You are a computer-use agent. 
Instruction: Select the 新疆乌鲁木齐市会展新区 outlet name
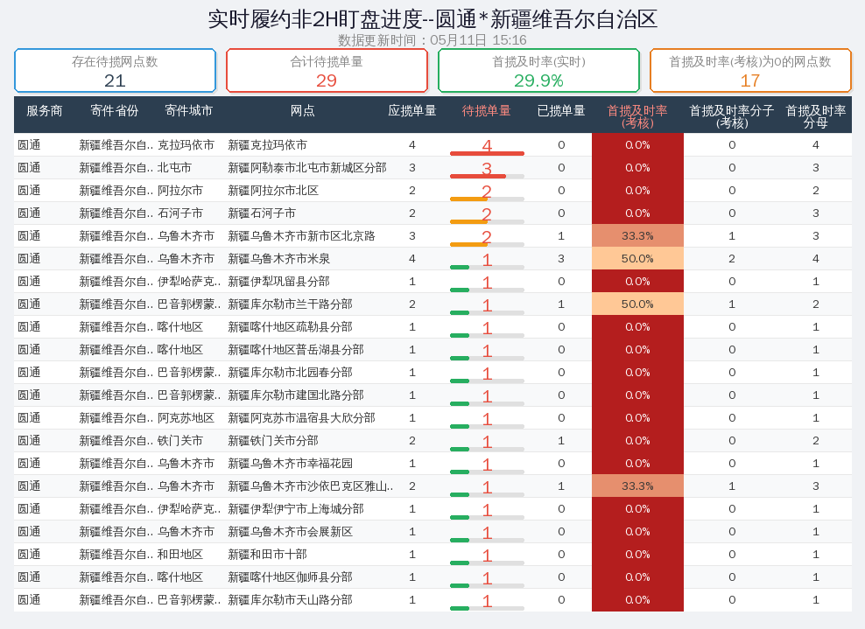(290, 531)
